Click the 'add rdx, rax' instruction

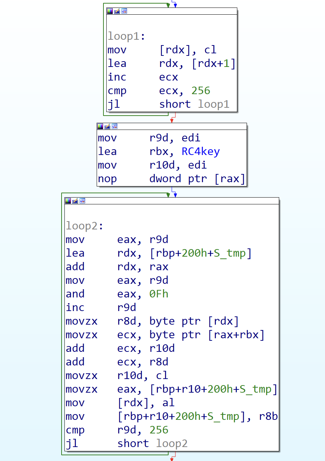click(117, 267)
